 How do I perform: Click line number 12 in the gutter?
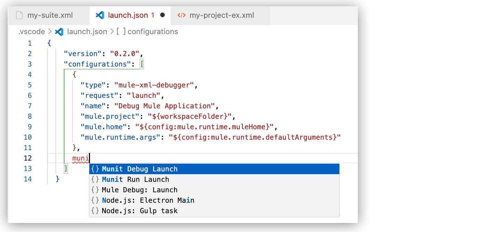click(x=27, y=158)
